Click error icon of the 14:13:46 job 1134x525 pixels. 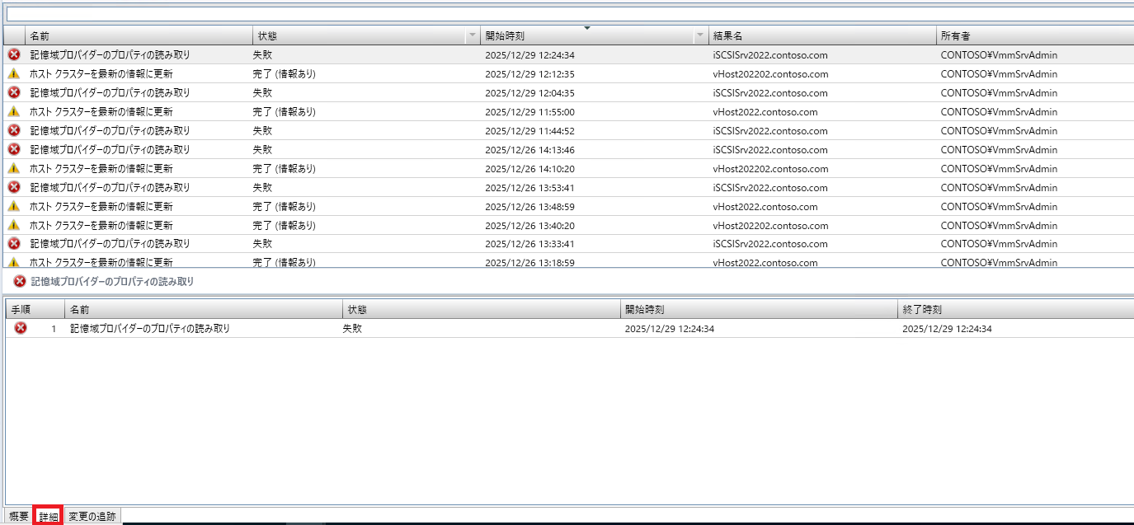13,150
